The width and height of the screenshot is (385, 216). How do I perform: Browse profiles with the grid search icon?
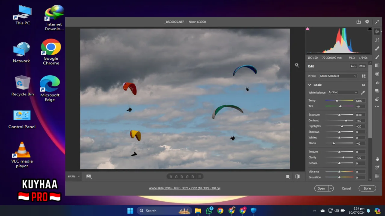364,76
